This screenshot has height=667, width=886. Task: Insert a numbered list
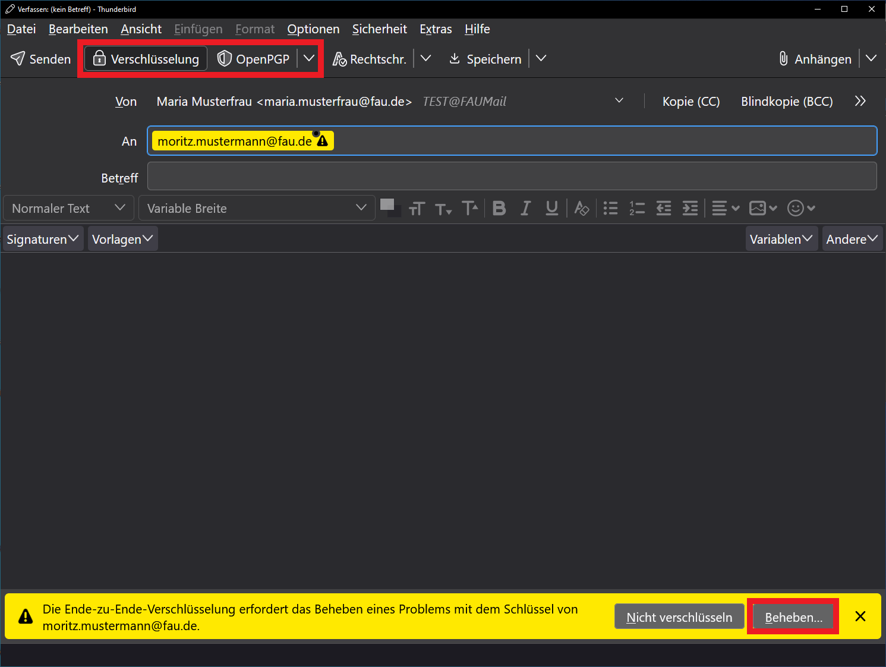pyautogui.click(x=637, y=208)
